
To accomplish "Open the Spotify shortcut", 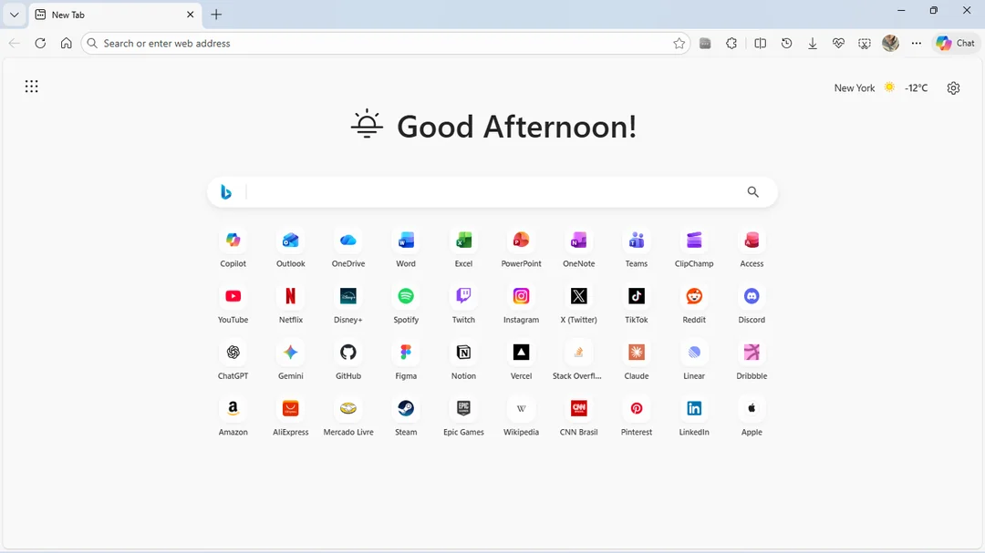I will (x=406, y=304).
